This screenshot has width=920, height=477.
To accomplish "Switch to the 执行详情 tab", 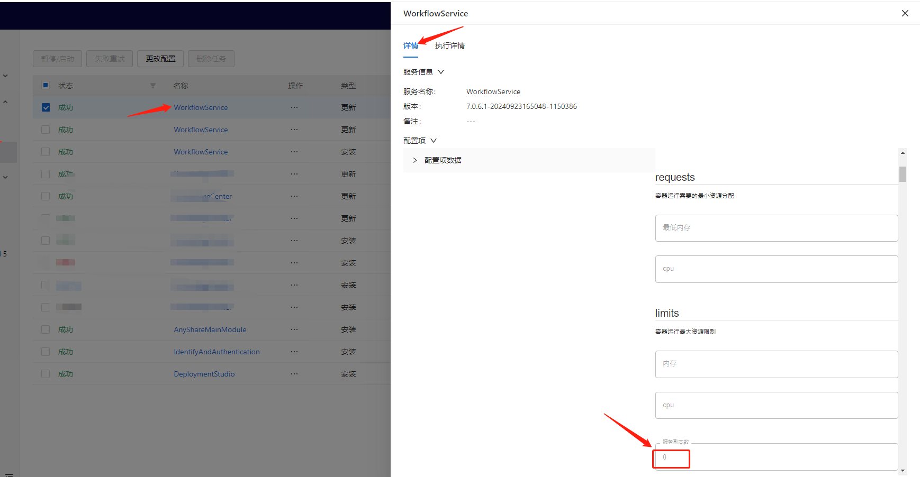I will (x=449, y=45).
